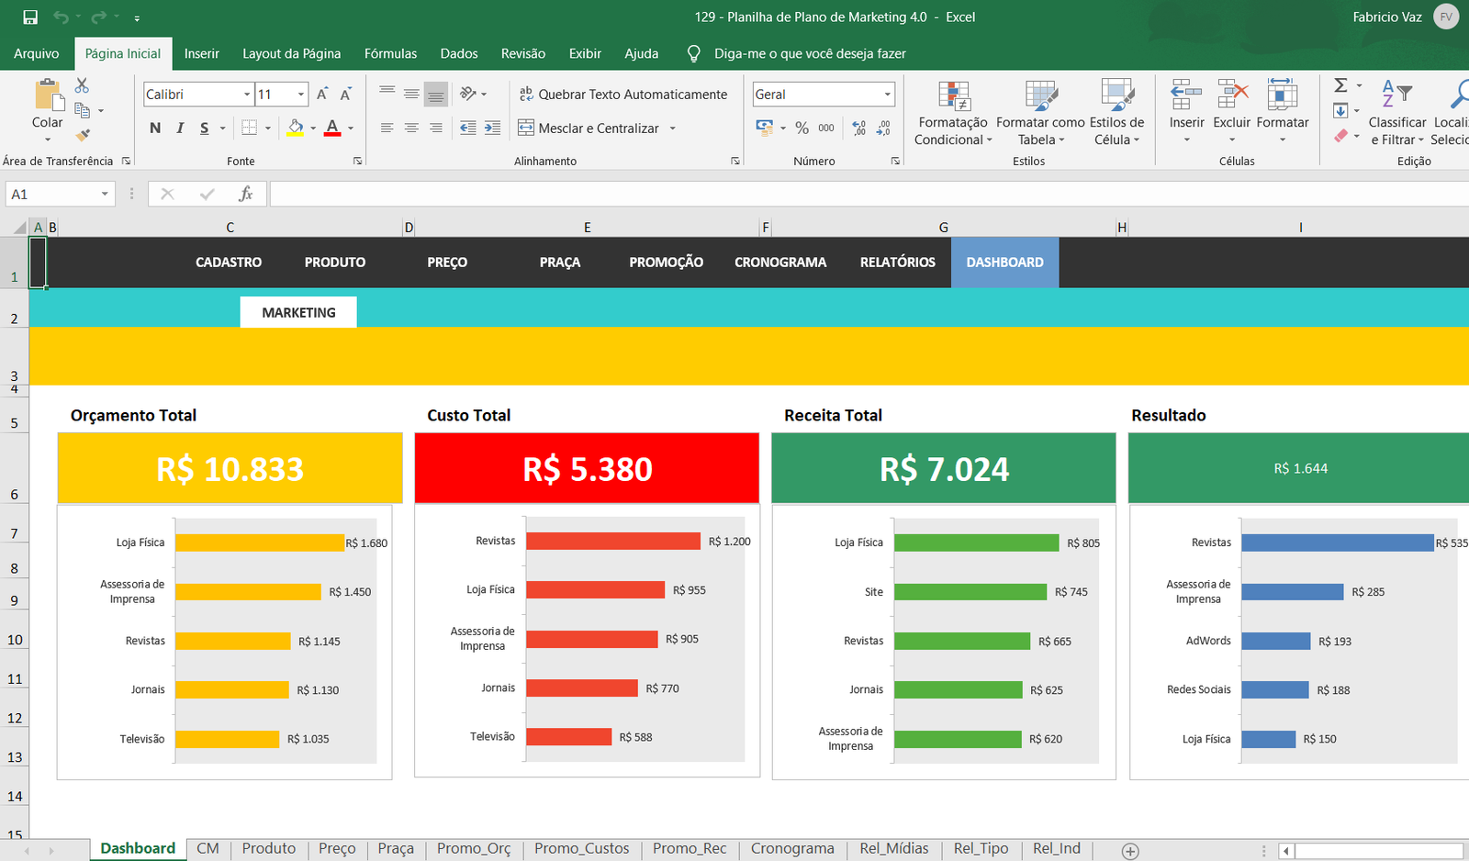
Task: Open Formatação Condicional dropdown
Action: 953,114
